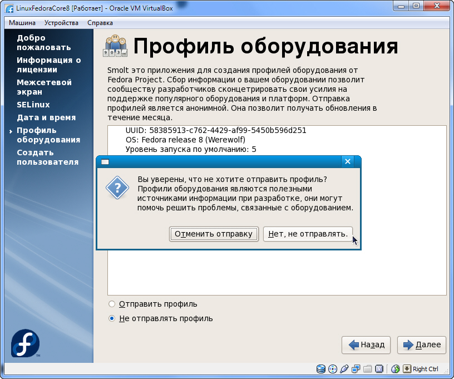This screenshot has width=454, height=379.
Task: Click 'Межсетевой экран' sidebar step
Action: (x=44, y=87)
